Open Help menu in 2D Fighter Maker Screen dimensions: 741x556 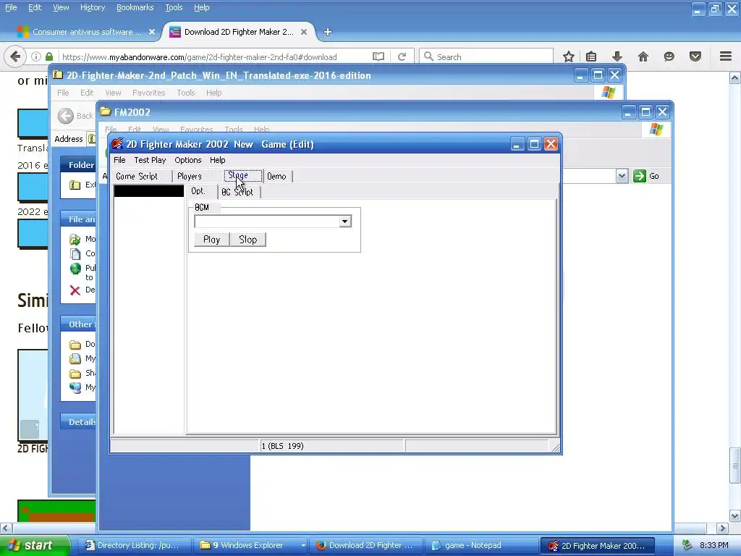(x=217, y=160)
